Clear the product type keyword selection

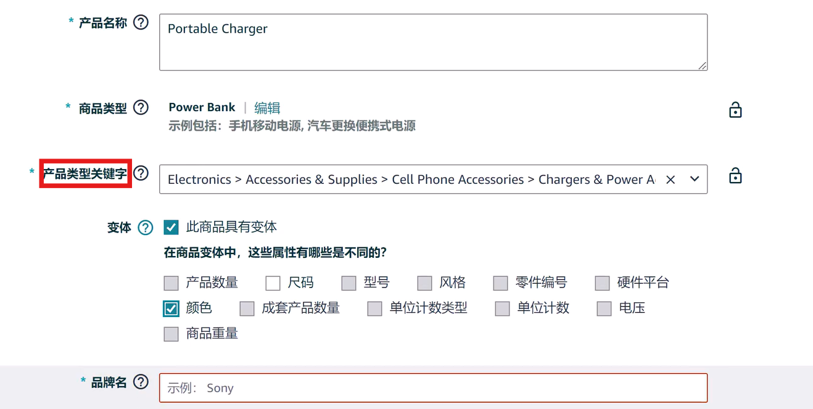[671, 180]
